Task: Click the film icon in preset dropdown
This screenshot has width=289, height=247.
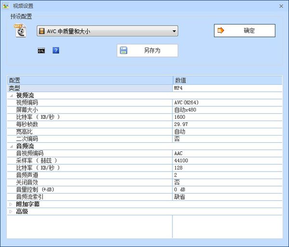Action: pyautogui.click(x=42, y=31)
